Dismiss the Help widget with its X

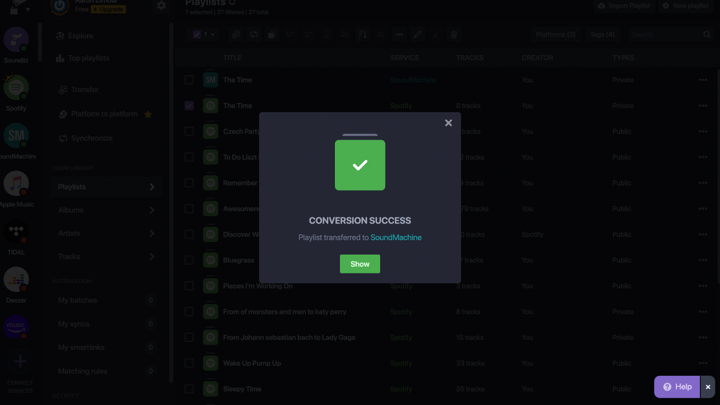point(708,387)
